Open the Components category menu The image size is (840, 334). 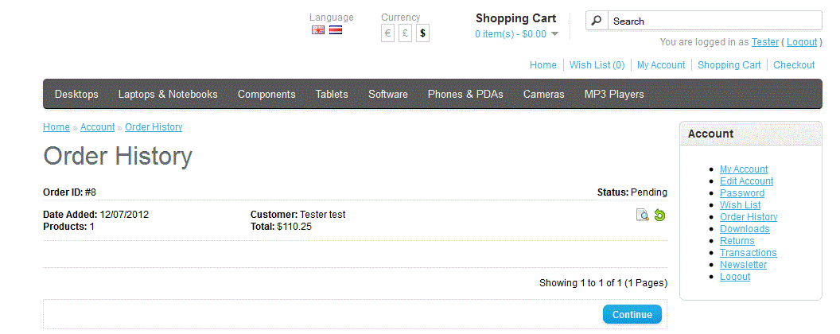266,94
